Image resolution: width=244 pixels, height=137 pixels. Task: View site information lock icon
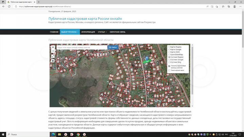(x=16, y=6)
